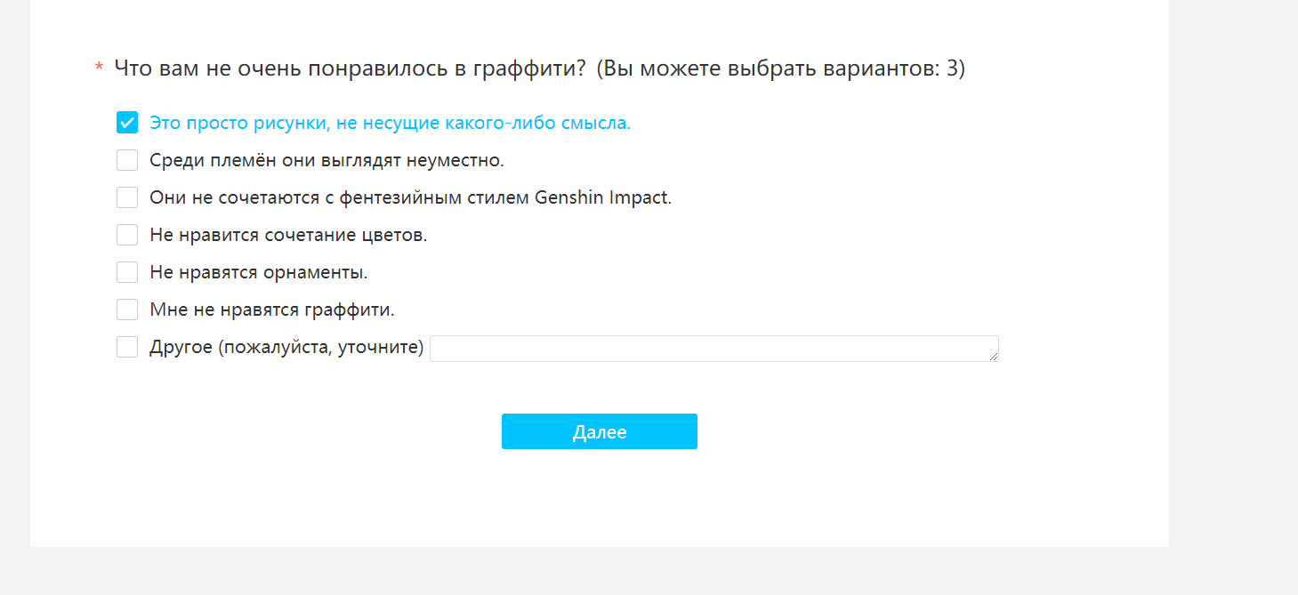The height and width of the screenshot is (595, 1298).
Task: Enable checkbox for 'фентезийным стилем Genshin Impact' option
Action: (x=127, y=197)
